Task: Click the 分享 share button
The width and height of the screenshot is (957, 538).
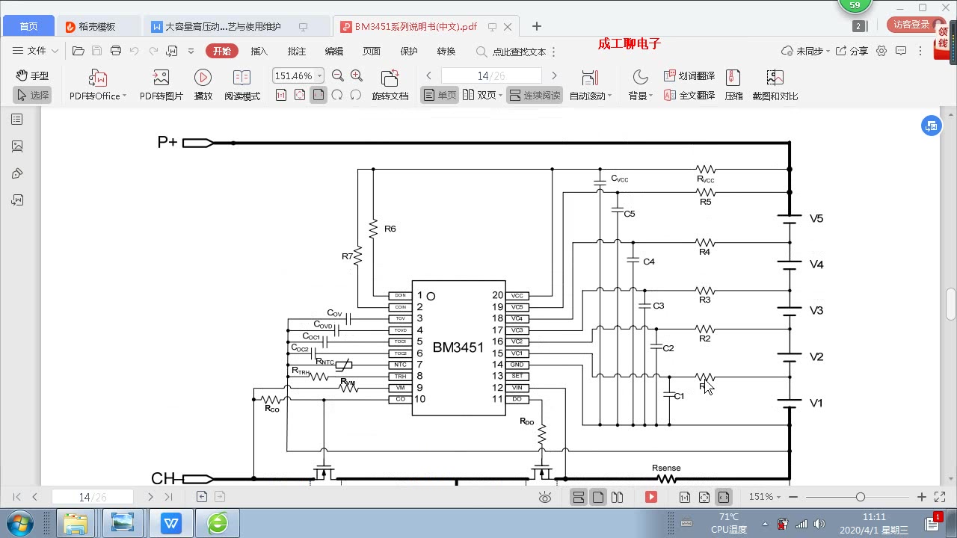Action: [852, 51]
